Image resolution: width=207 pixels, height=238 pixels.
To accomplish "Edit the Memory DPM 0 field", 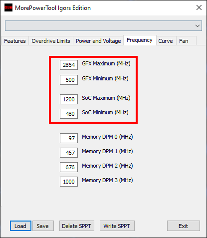I will click(x=69, y=138).
